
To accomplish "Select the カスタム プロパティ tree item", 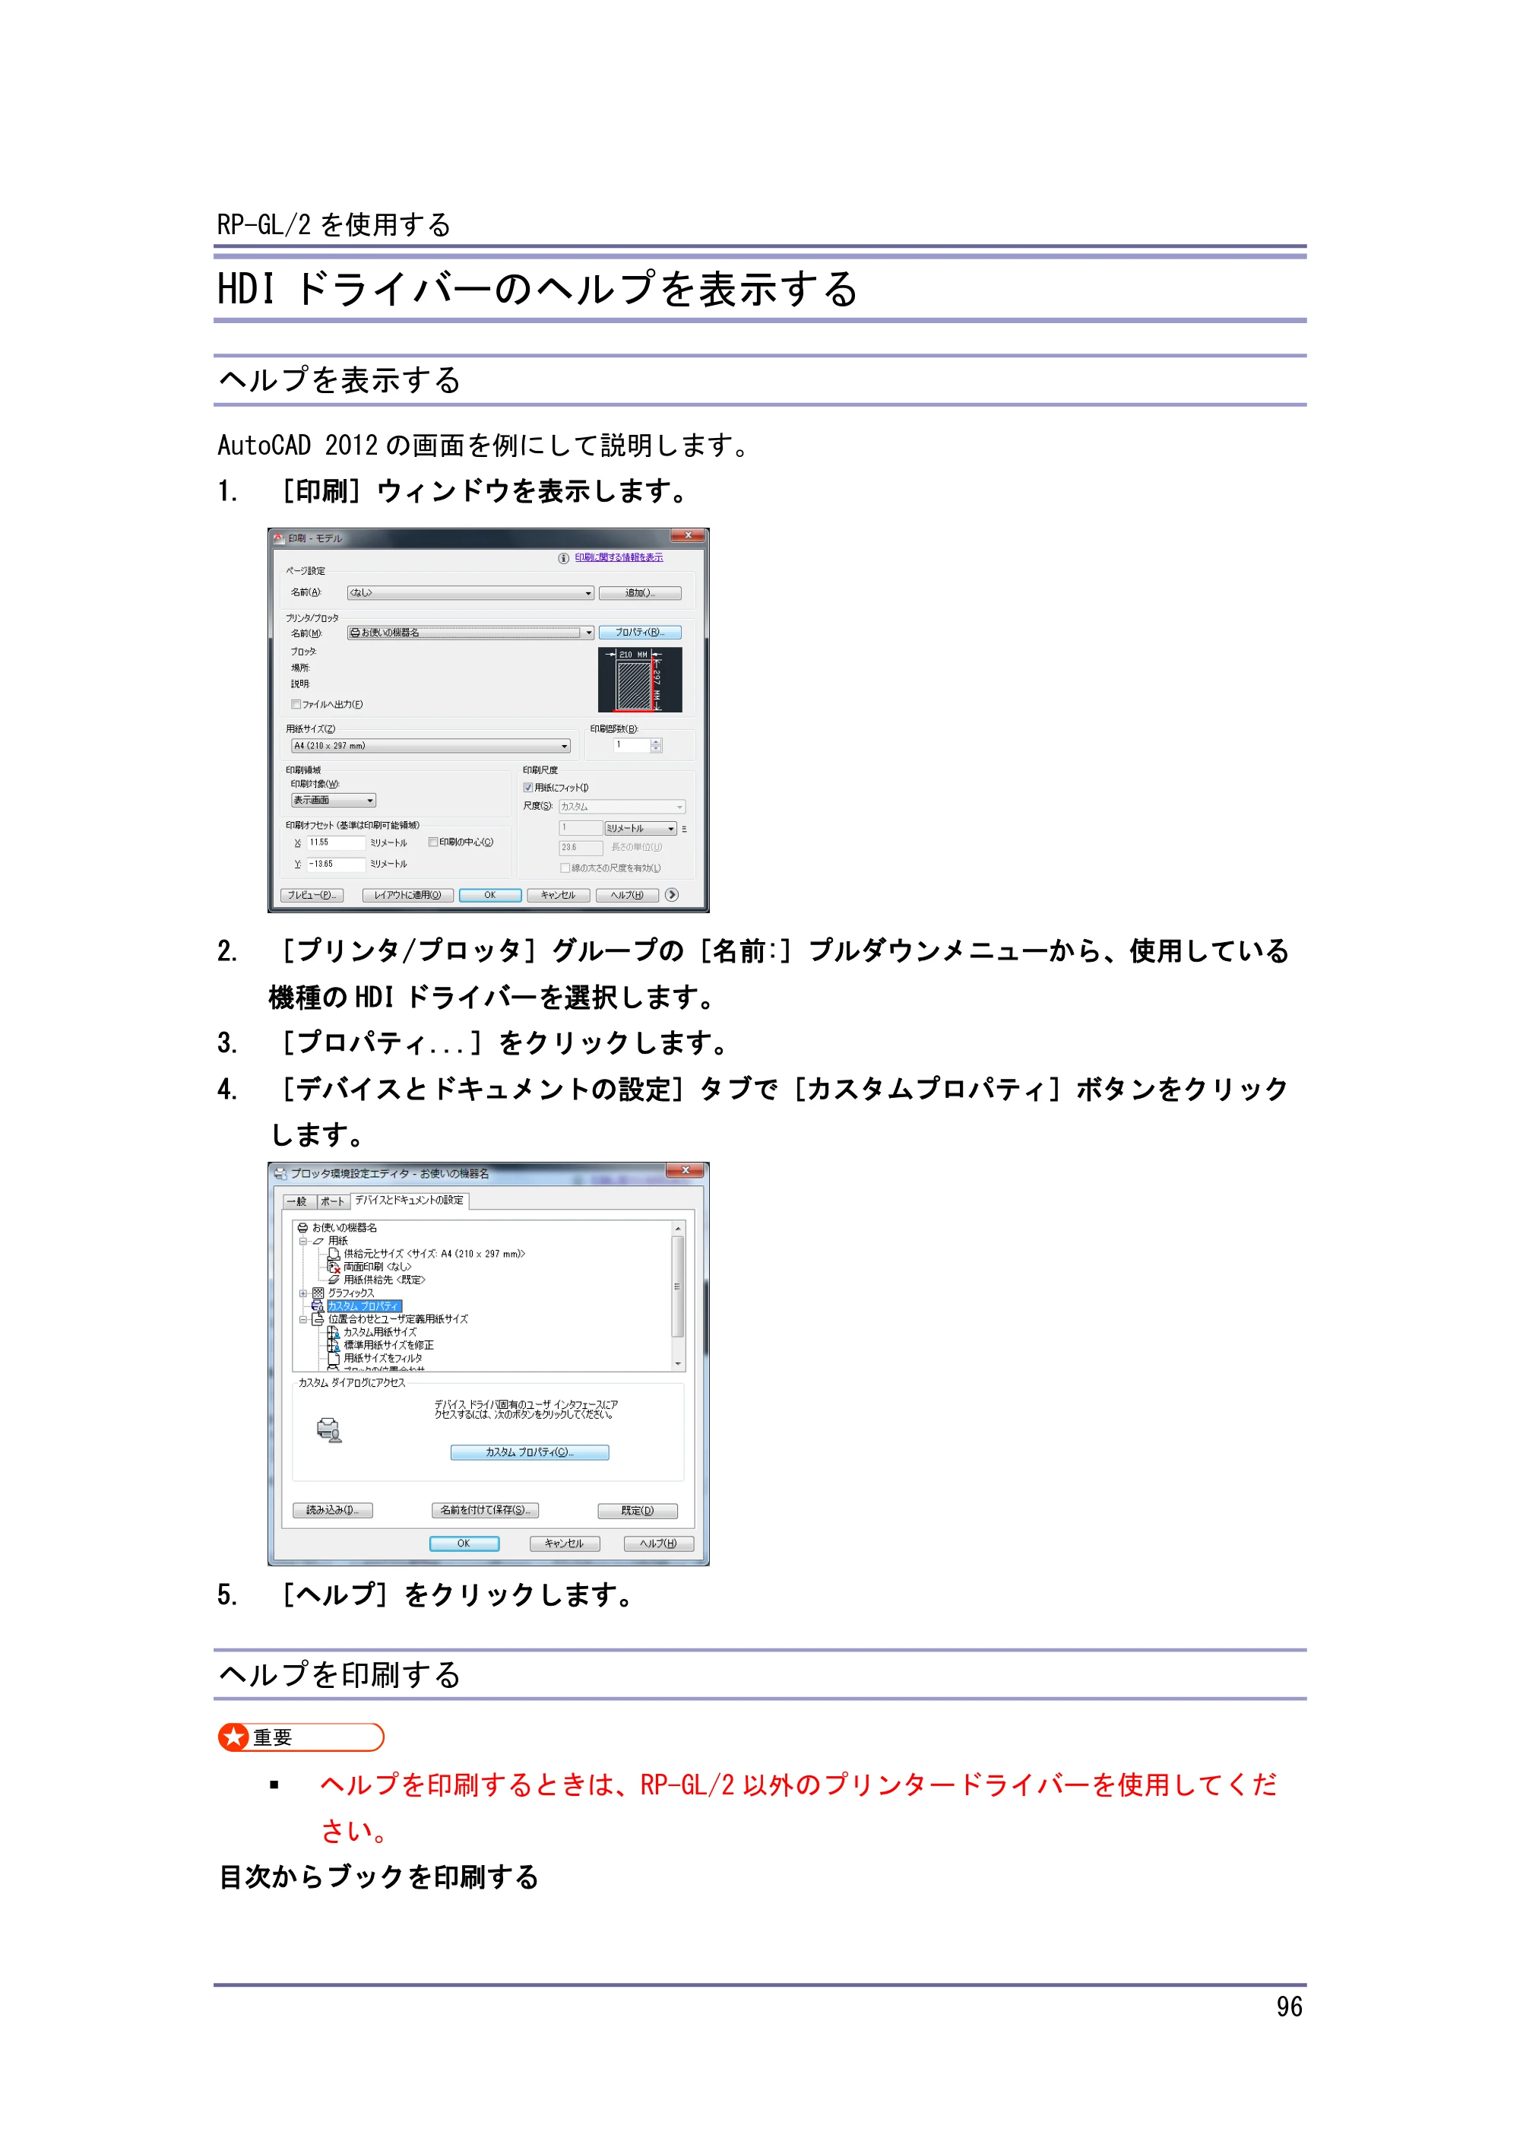I will tap(364, 1306).
